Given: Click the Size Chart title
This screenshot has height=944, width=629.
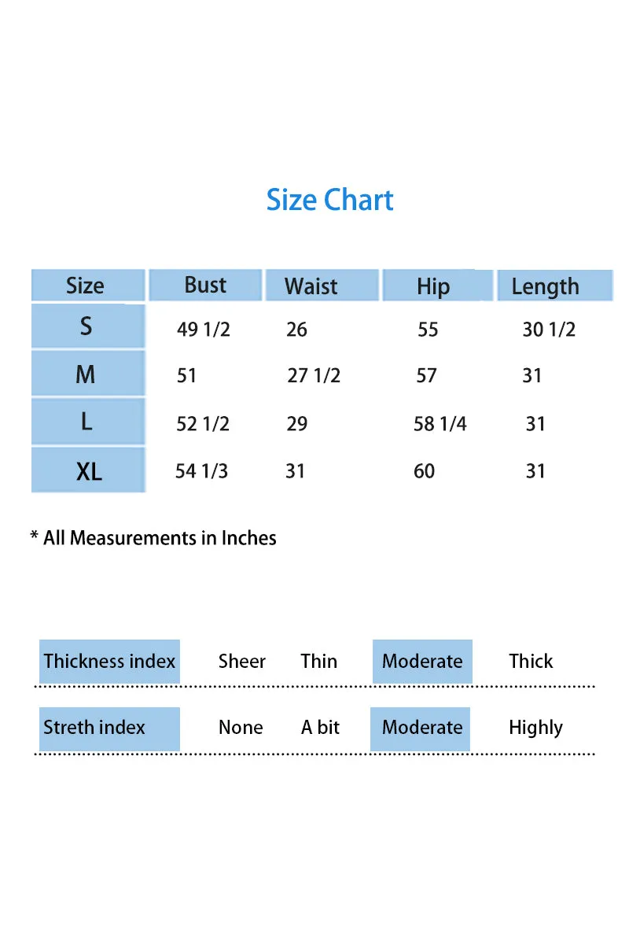Looking at the screenshot, I should (329, 200).
